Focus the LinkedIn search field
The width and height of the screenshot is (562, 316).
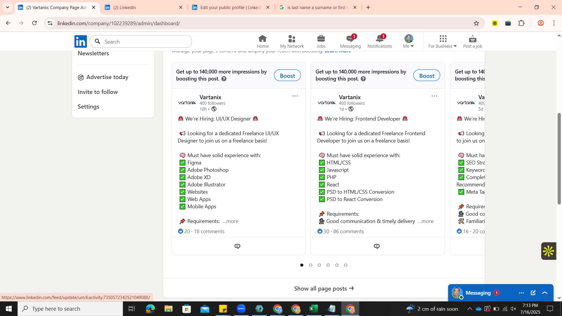click(x=141, y=42)
